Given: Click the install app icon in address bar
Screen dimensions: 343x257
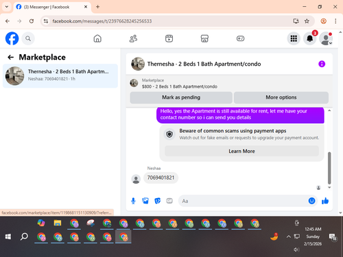Looking at the screenshot, I should (296, 21).
